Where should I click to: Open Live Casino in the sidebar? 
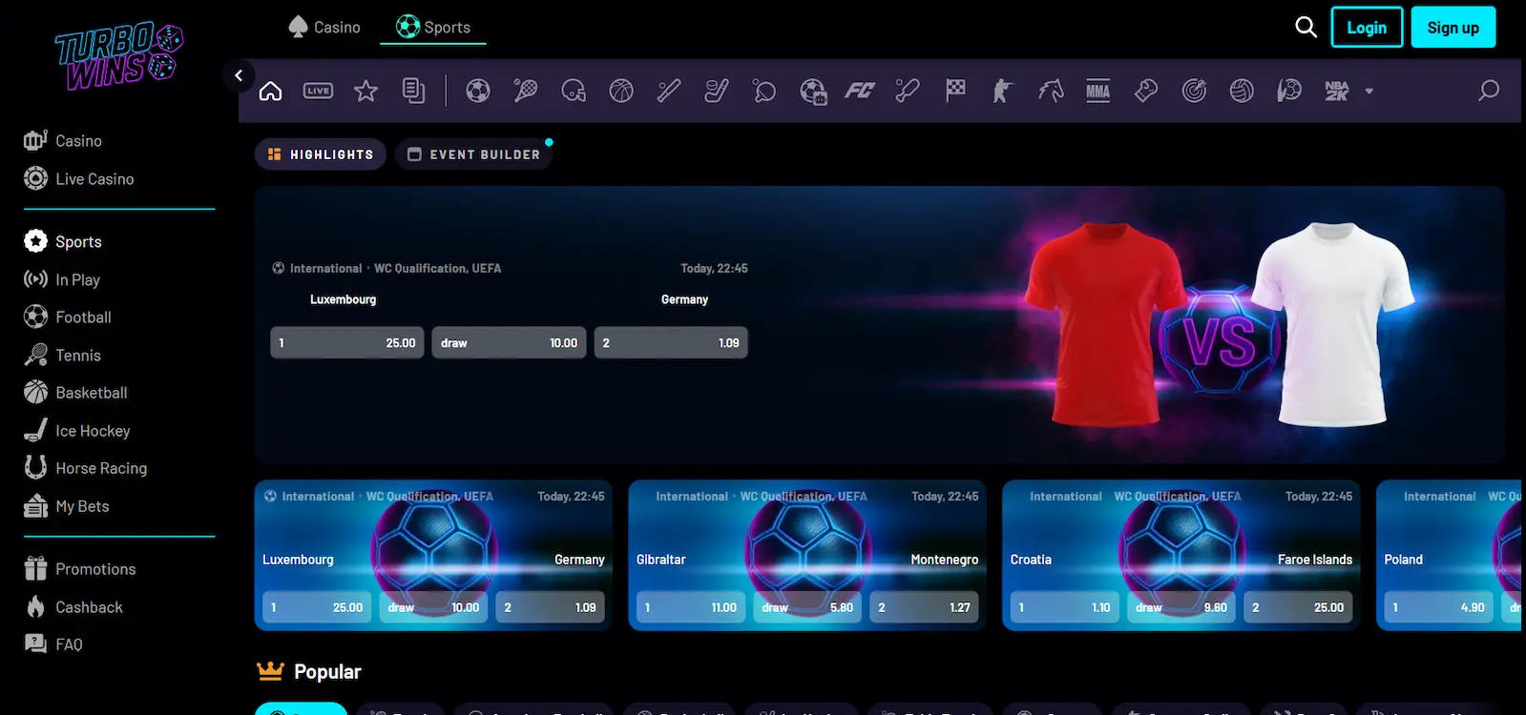(79, 178)
